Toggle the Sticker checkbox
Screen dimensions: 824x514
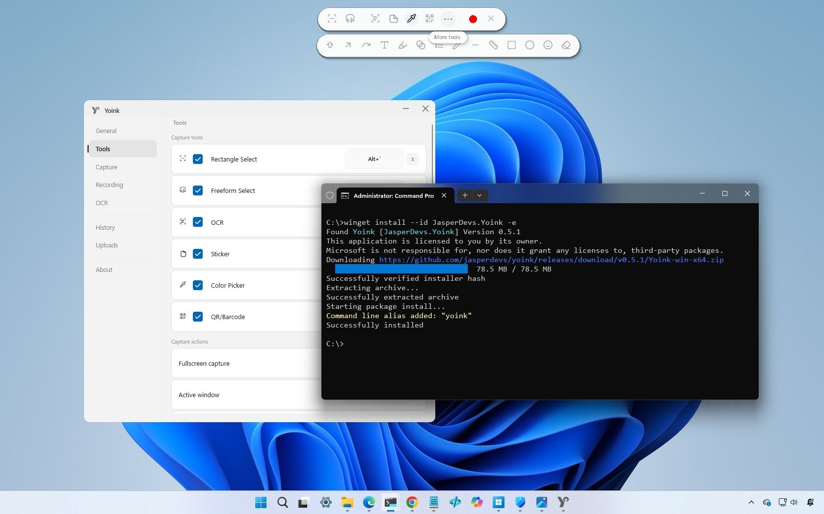[x=198, y=254]
